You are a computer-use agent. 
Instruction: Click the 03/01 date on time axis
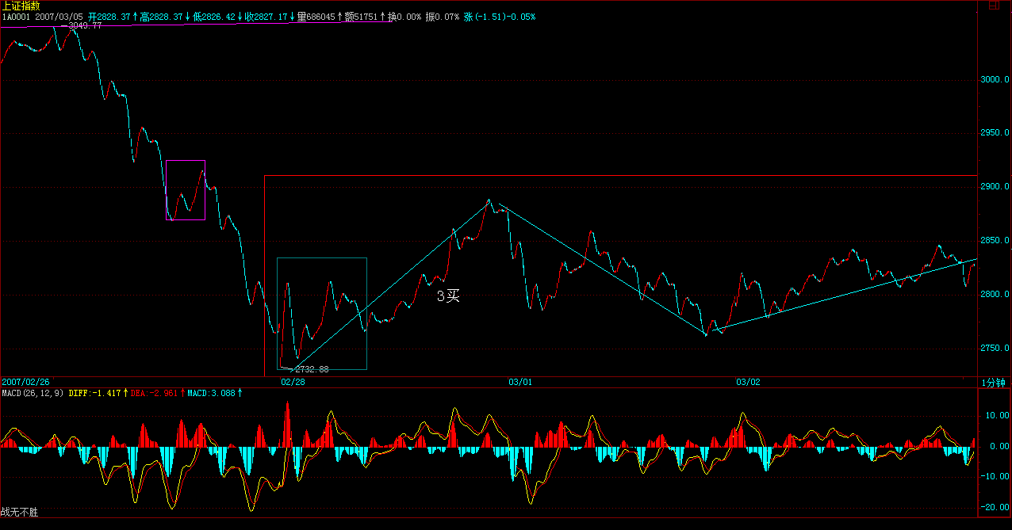(x=520, y=382)
